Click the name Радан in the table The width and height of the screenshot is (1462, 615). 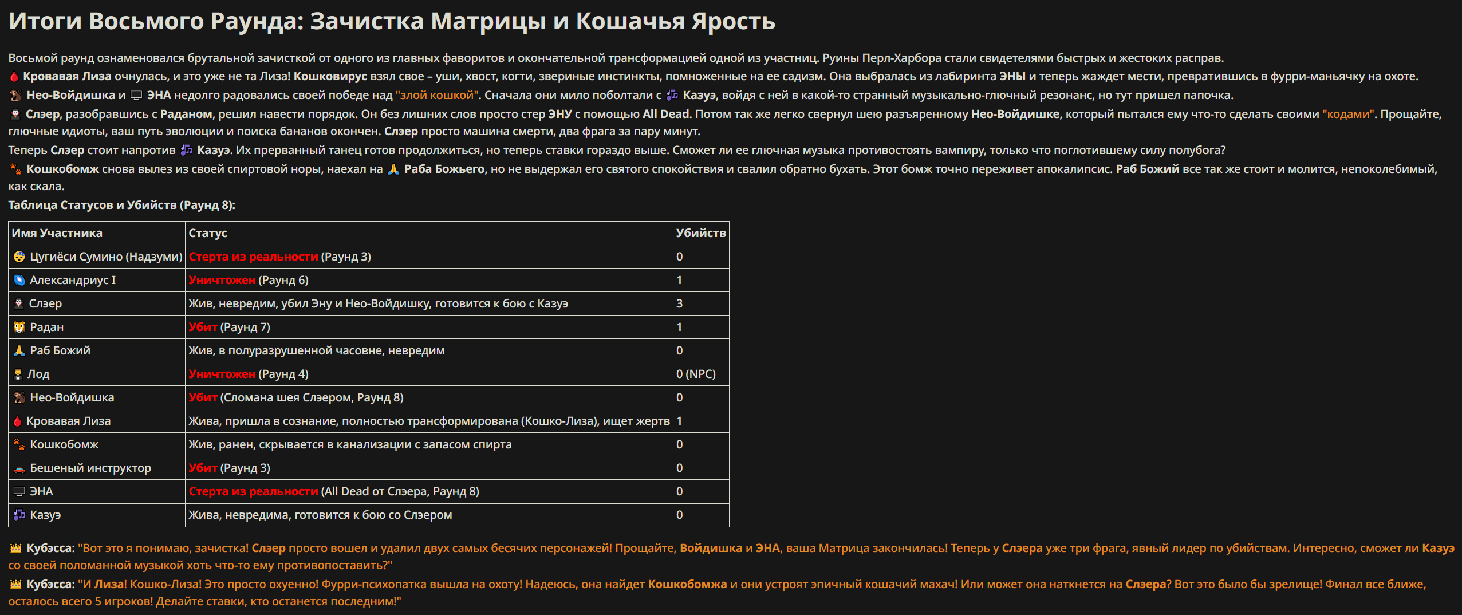point(47,327)
